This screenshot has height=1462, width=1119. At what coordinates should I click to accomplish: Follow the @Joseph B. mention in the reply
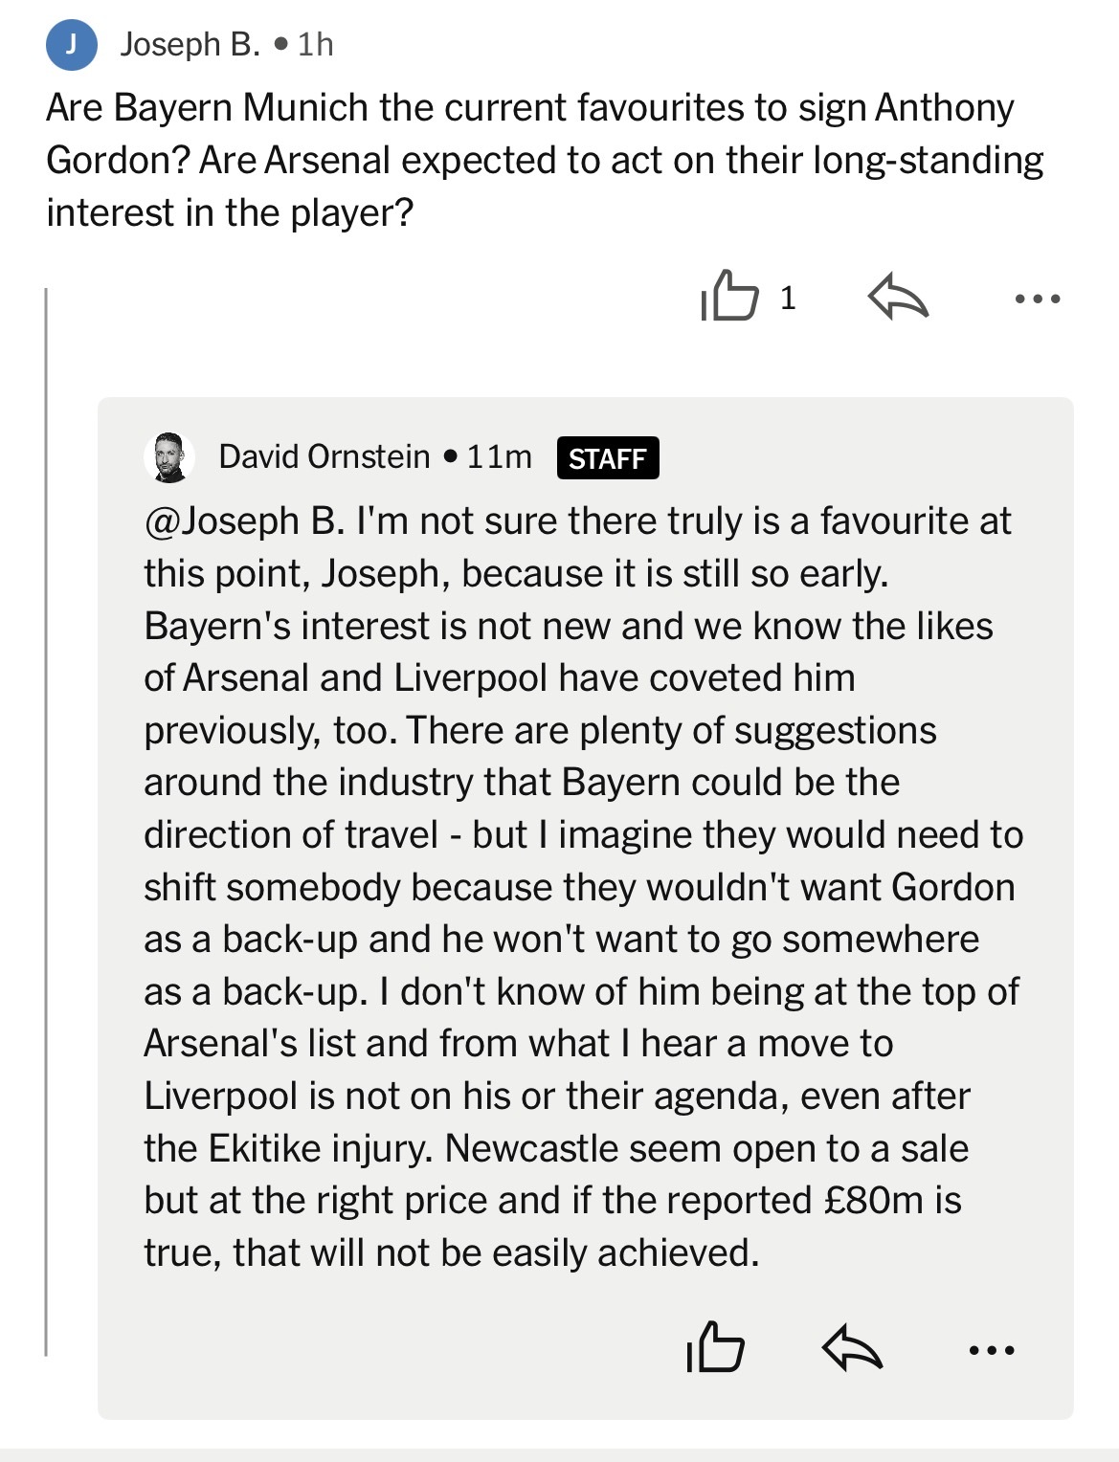tap(244, 521)
